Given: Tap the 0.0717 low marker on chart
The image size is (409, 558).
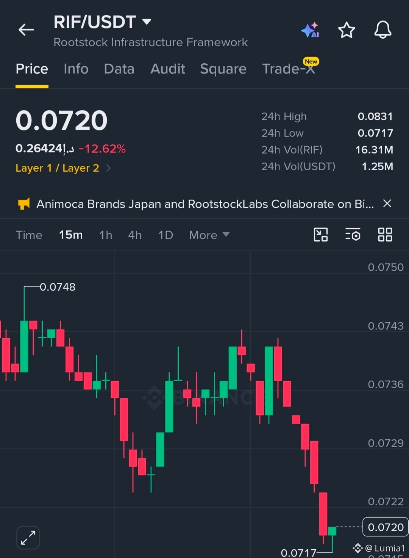Looking at the screenshot, I should coord(298,553).
